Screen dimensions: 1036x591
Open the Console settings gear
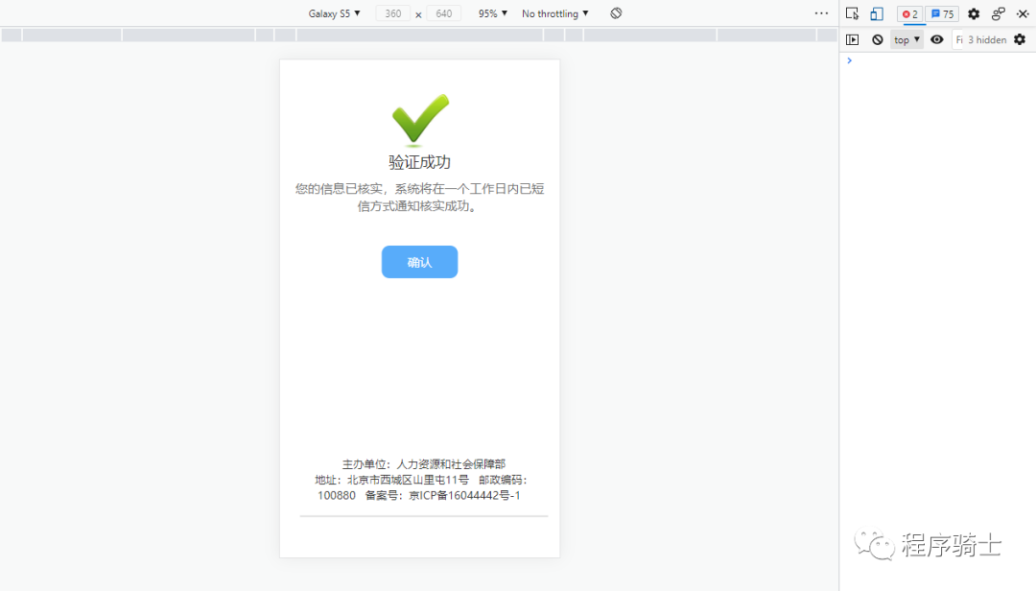[x=1020, y=39]
